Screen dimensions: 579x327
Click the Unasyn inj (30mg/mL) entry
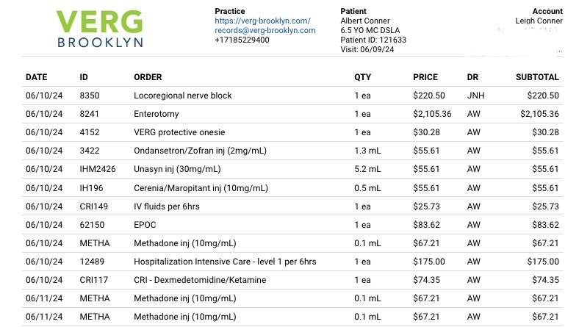[179, 169]
